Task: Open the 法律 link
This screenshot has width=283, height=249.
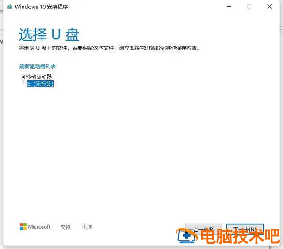Action: 87,227
